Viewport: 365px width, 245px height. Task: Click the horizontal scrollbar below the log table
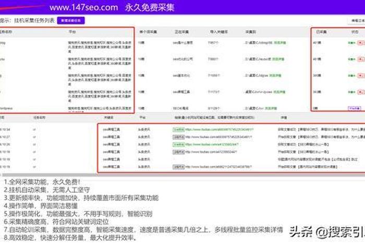click(182, 175)
